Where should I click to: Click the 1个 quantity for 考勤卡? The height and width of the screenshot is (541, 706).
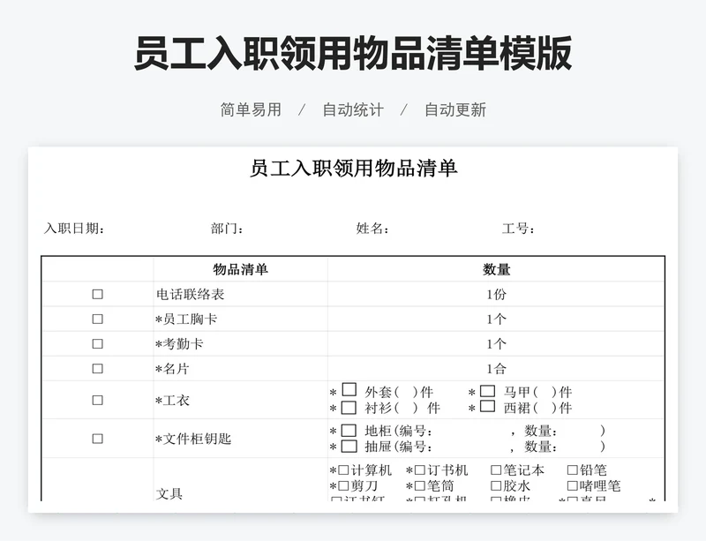[496, 343]
